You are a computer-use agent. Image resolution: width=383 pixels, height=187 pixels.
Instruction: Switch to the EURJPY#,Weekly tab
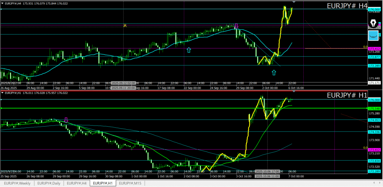click(17, 183)
